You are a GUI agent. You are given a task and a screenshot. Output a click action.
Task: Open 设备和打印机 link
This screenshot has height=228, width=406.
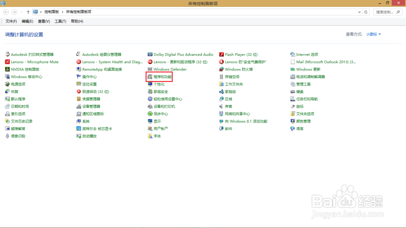[x=164, y=106]
